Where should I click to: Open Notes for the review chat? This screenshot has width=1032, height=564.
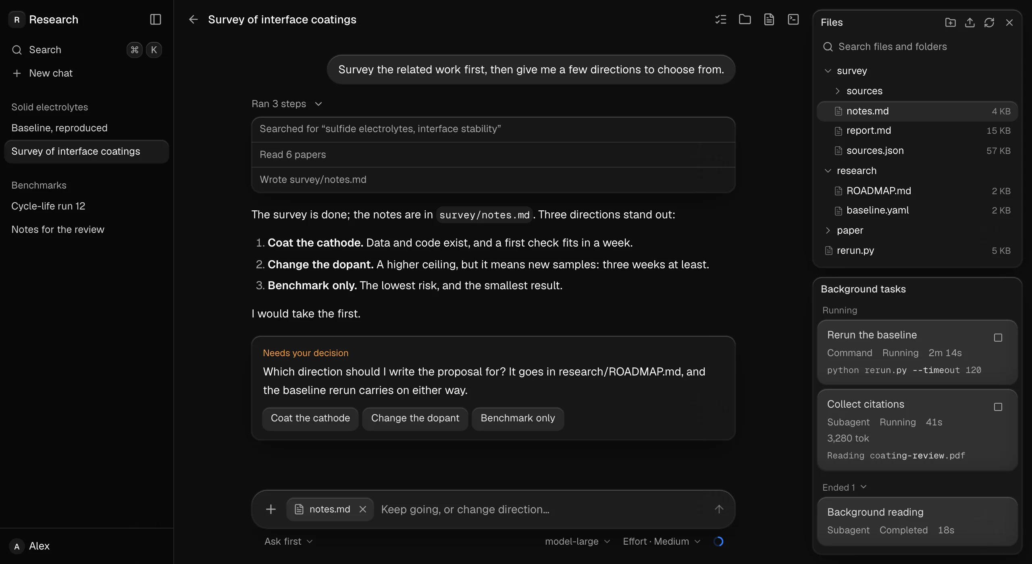pos(86,230)
